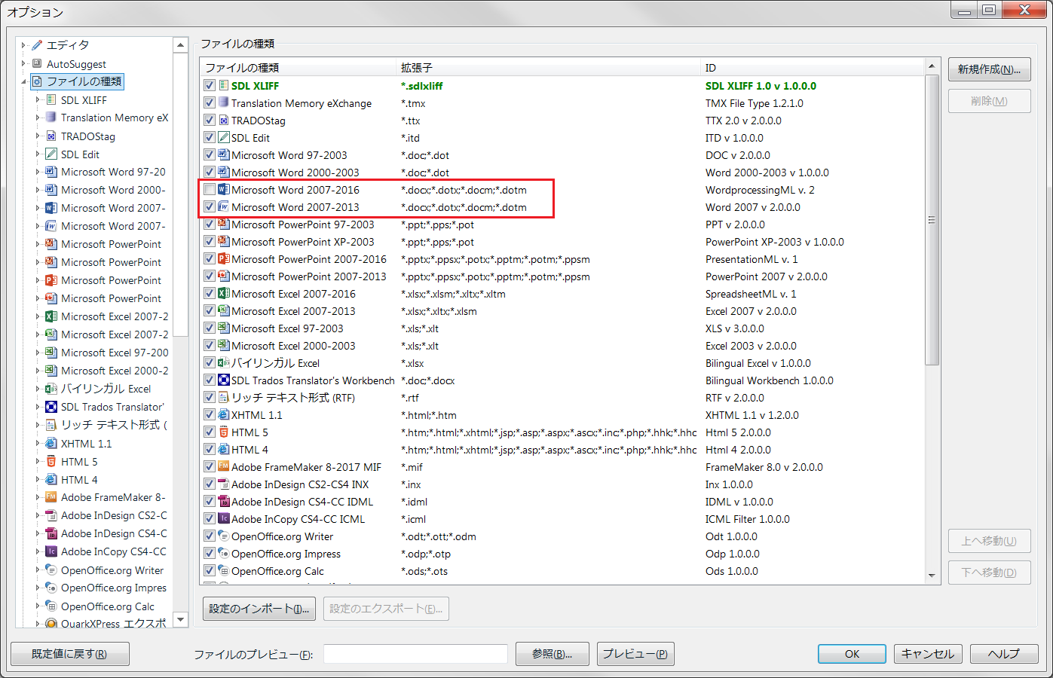Screen dimensions: 1053x678
Task: Click the HTML 5 icon in file list
Action: [224, 432]
